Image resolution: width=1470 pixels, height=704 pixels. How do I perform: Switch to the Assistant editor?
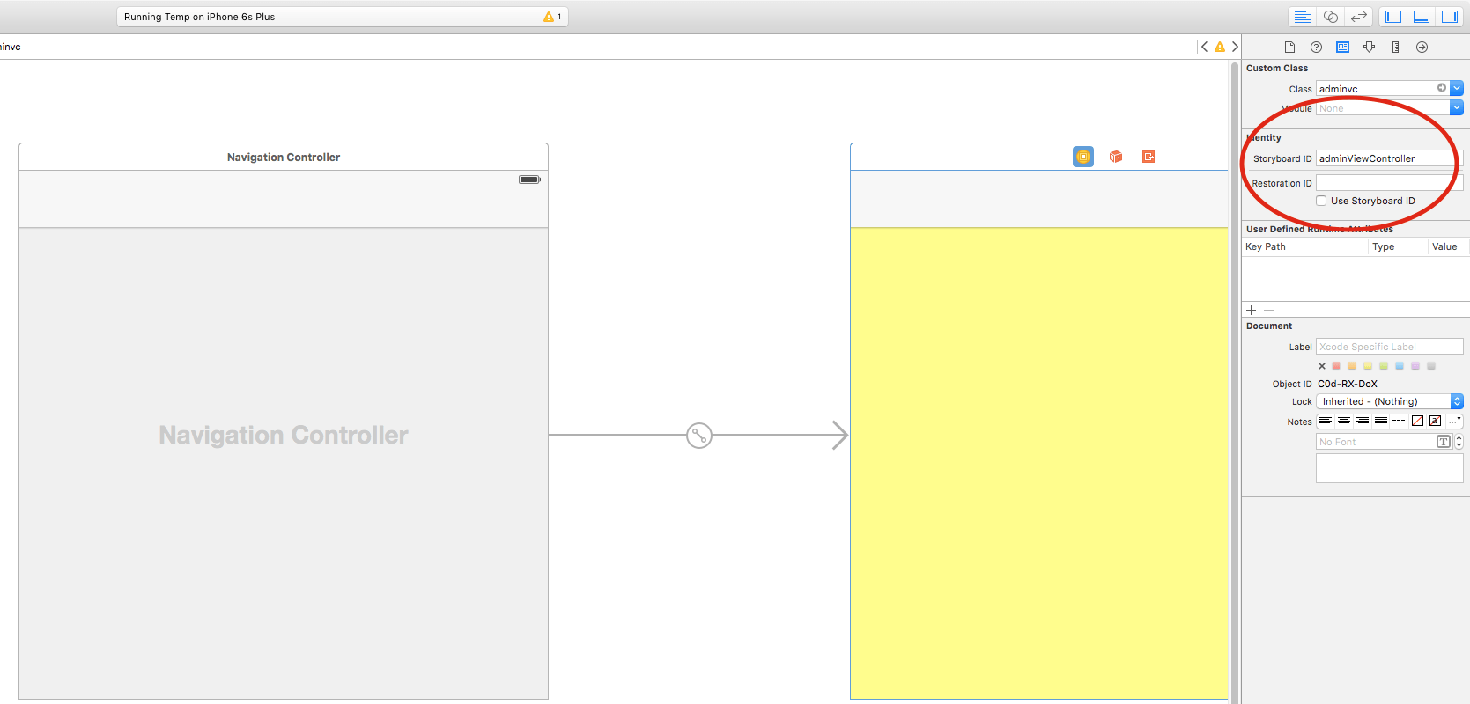click(1331, 17)
